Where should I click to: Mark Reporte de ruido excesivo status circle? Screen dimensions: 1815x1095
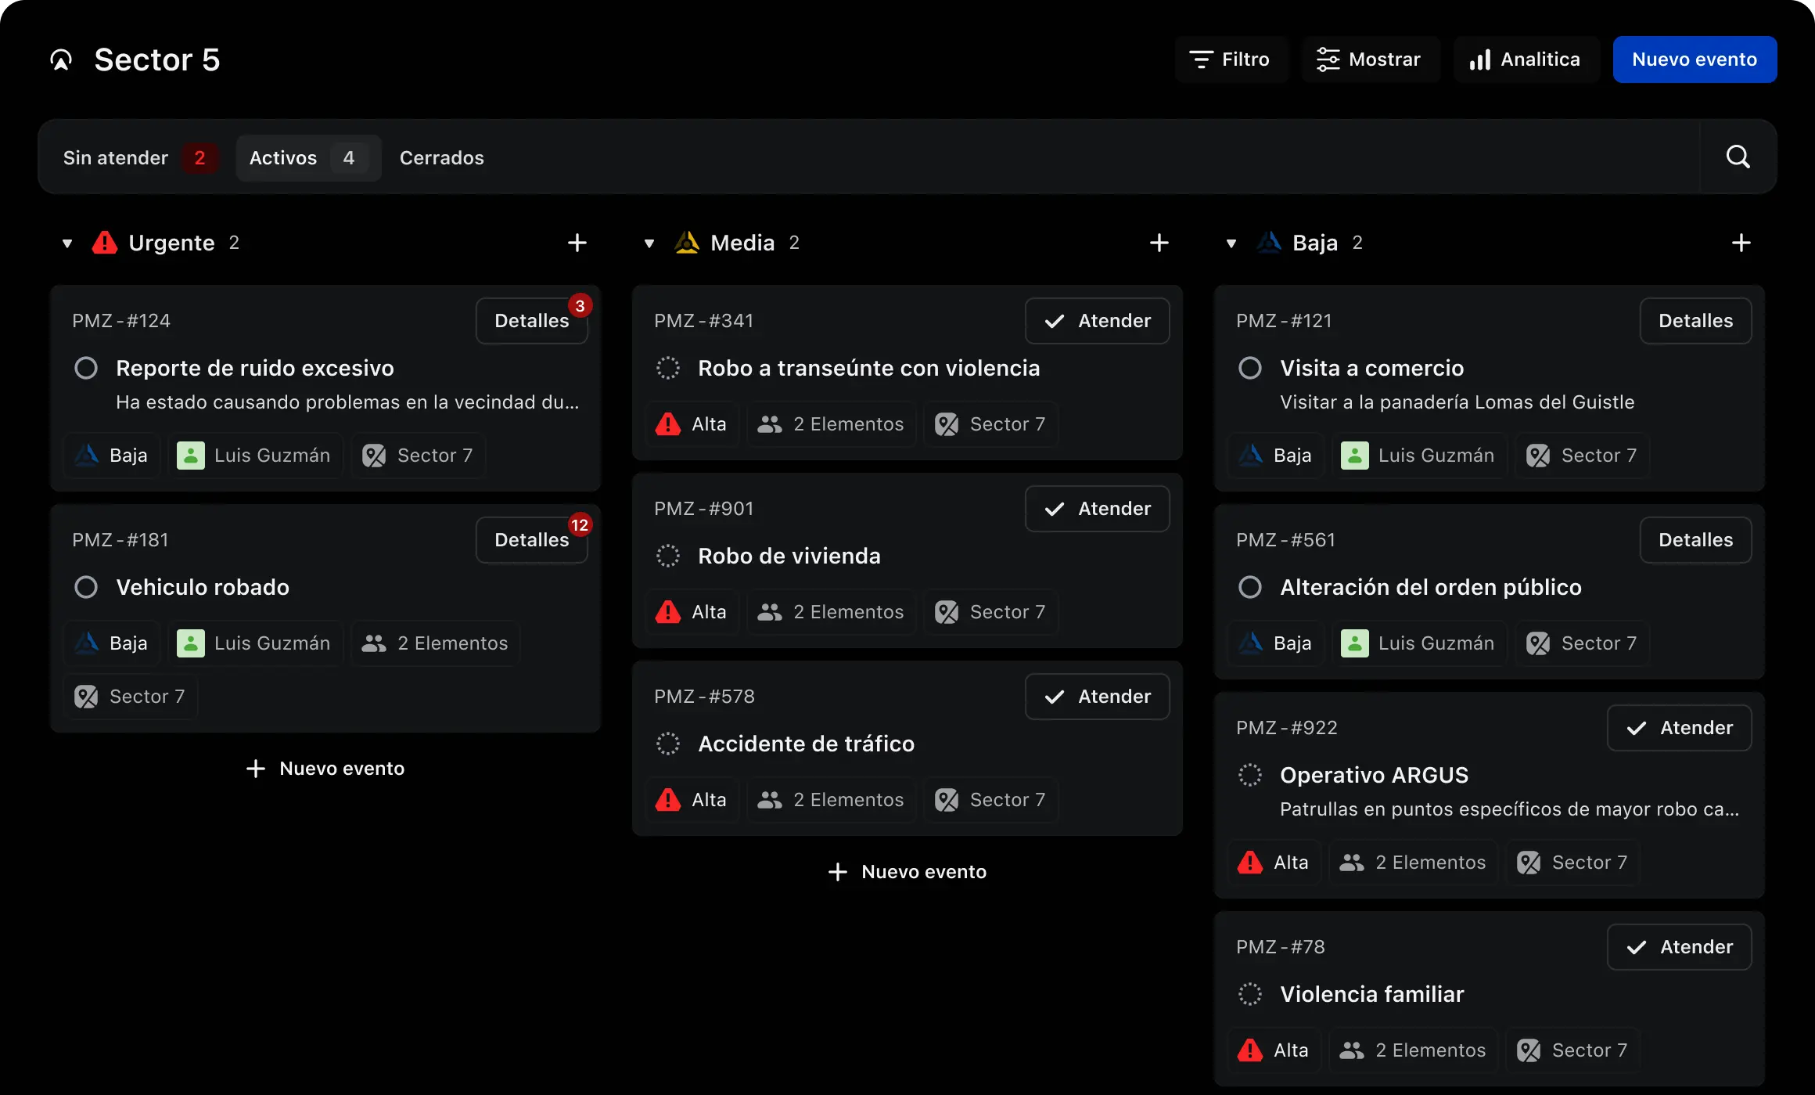[x=86, y=368]
